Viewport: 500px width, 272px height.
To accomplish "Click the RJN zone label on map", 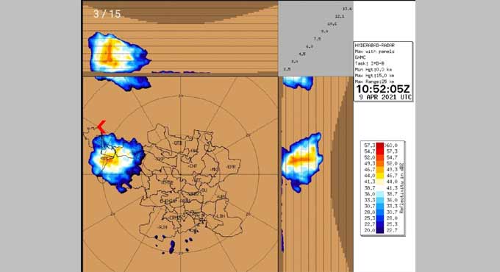I will click(162, 227).
